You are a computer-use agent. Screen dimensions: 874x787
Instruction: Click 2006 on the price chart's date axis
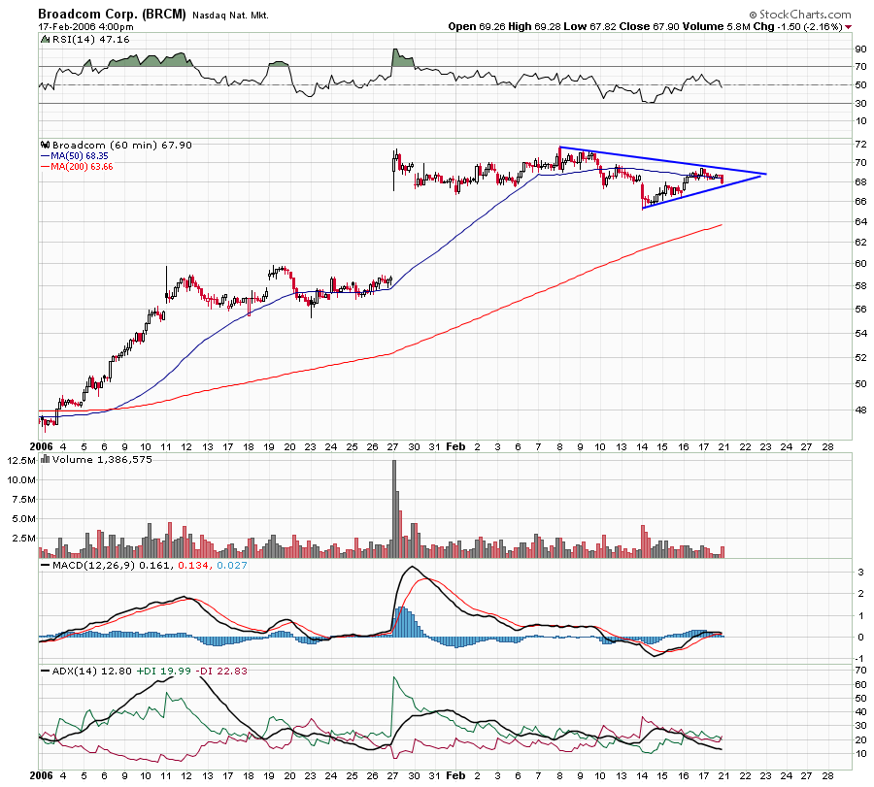click(x=41, y=446)
